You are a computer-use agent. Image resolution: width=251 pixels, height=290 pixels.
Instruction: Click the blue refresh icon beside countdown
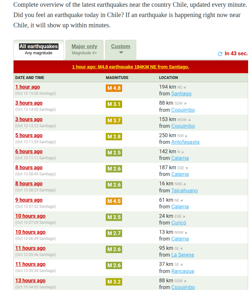click(220, 54)
